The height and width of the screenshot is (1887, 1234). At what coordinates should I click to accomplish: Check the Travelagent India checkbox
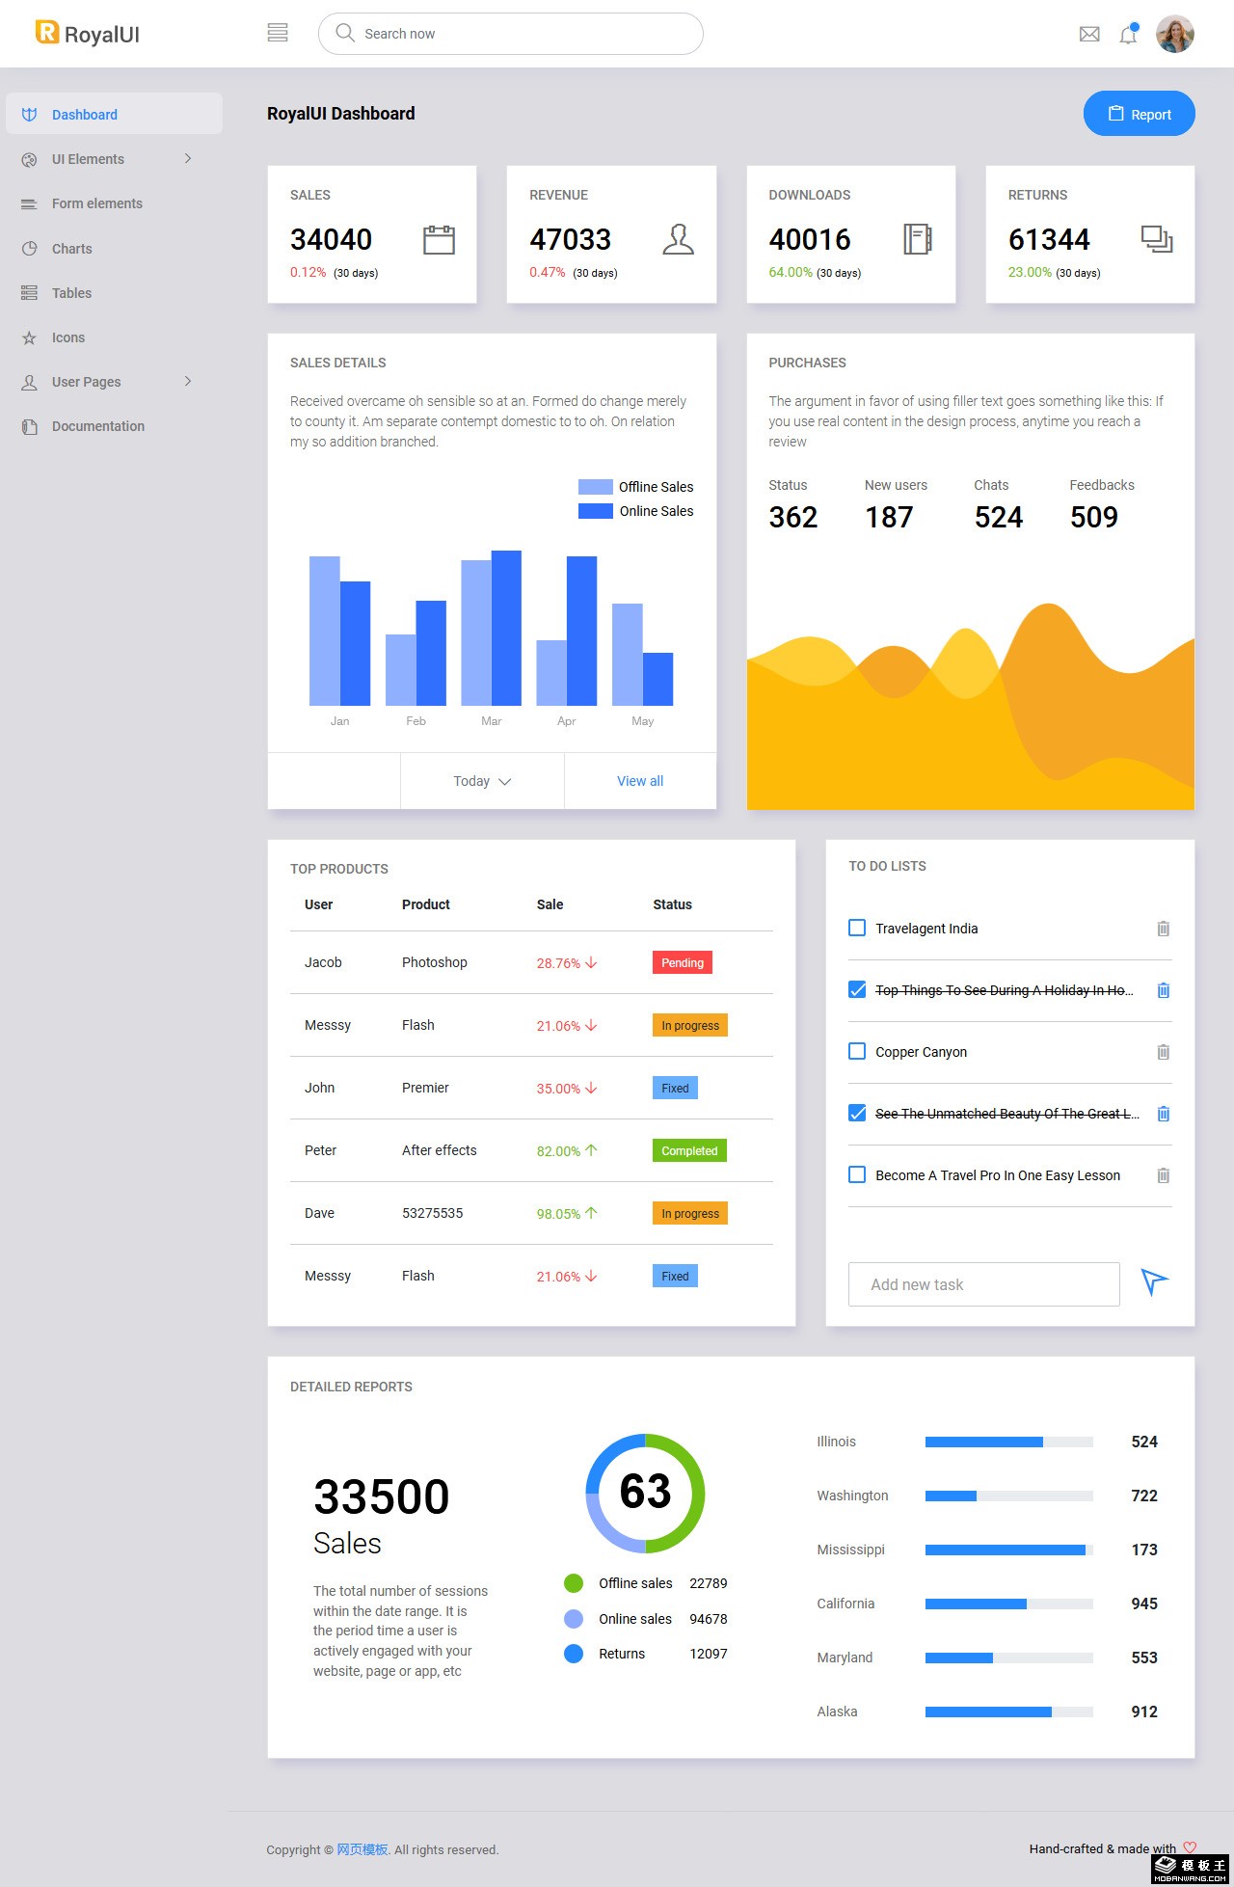pyautogui.click(x=857, y=928)
